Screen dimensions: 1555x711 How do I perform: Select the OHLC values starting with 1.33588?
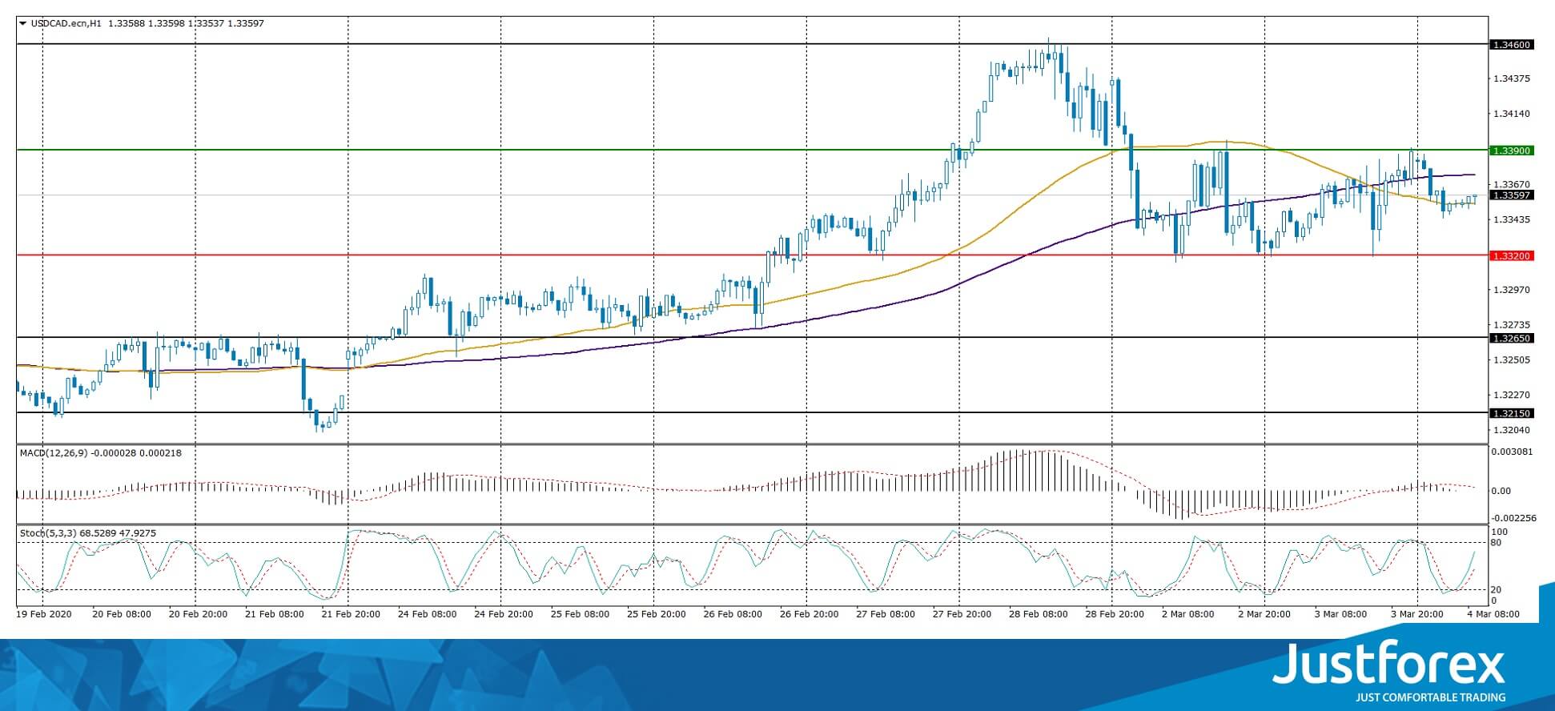click(x=186, y=24)
